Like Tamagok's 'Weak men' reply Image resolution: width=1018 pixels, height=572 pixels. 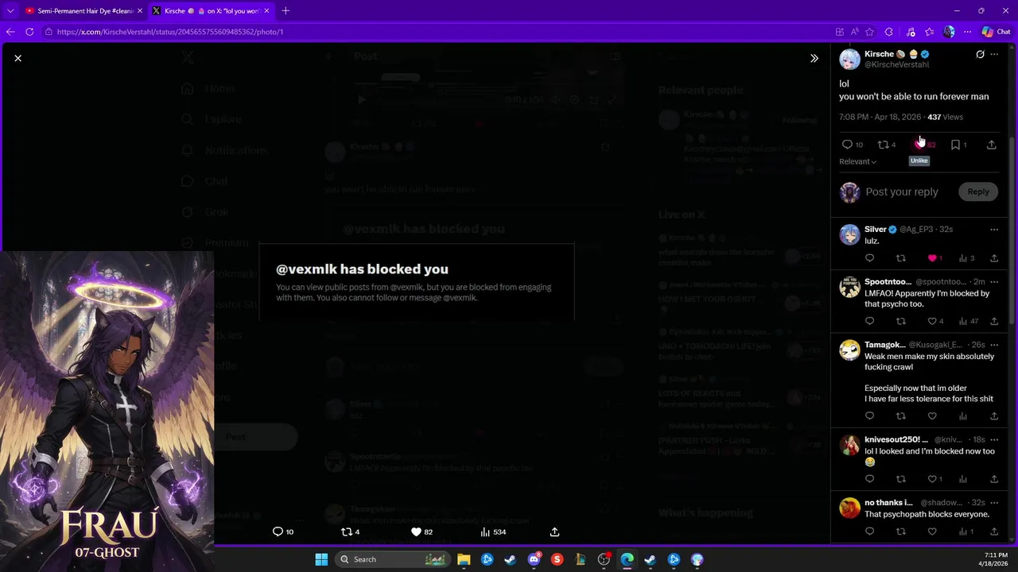pyautogui.click(x=932, y=416)
